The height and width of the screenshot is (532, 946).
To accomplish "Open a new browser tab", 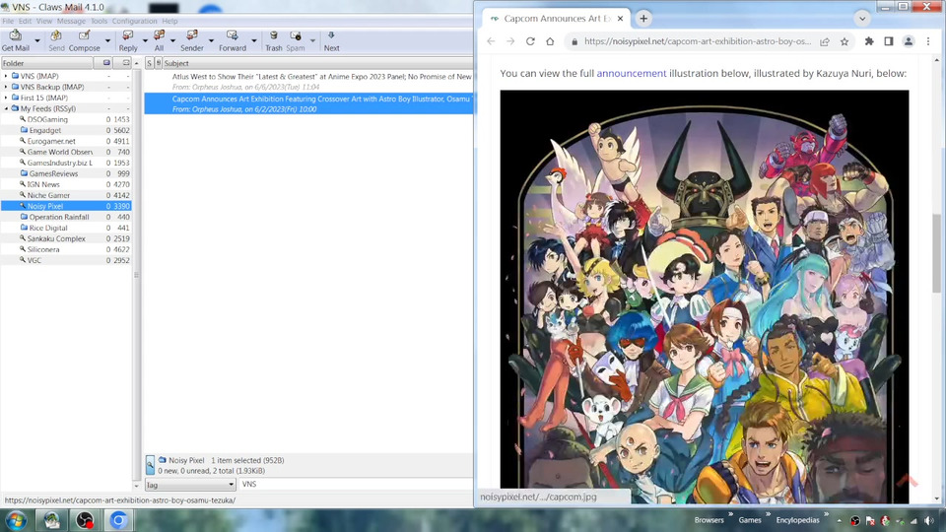I will pyautogui.click(x=643, y=19).
